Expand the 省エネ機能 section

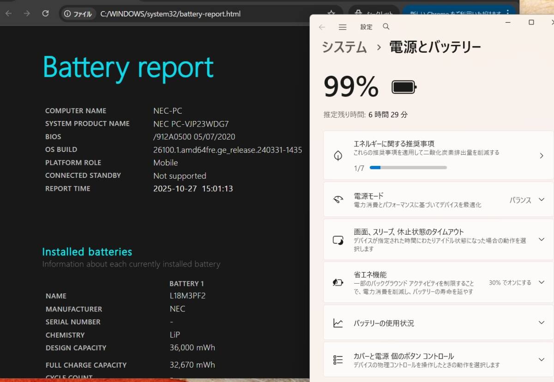(541, 282)
